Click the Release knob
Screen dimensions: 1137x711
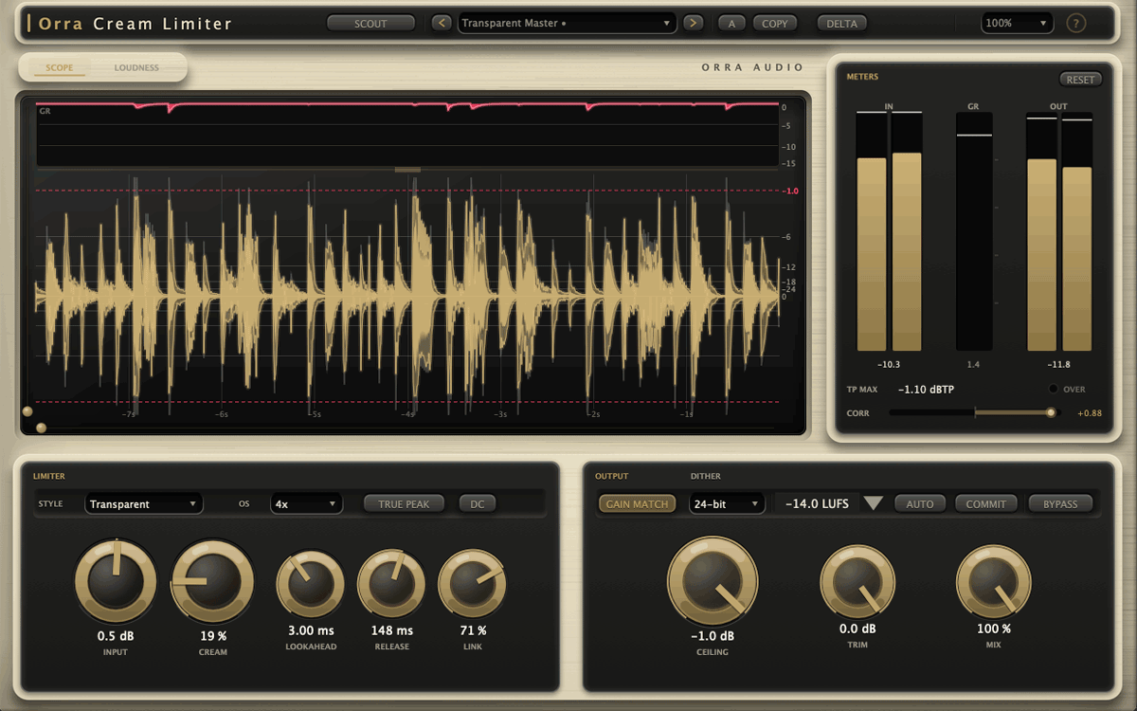(391, 584)
